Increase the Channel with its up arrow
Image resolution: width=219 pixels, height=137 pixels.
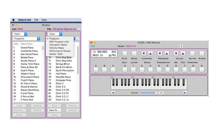point(150,53)
